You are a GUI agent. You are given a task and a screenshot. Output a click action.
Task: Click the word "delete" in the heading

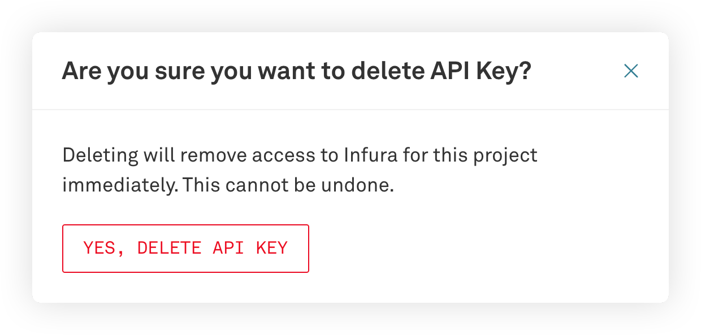(x=384, y=72)
